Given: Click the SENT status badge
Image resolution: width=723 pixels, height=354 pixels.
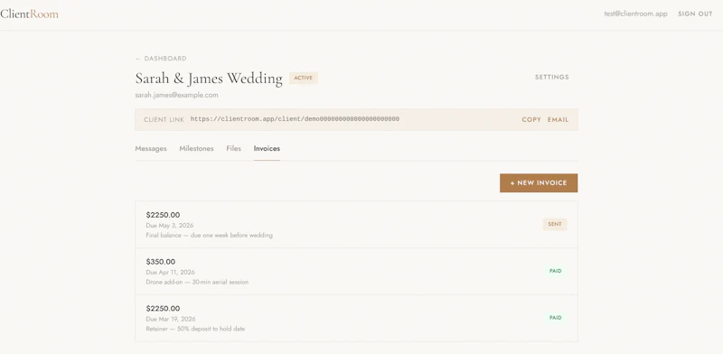Looking at the screenshot, I should pos(555,225).
